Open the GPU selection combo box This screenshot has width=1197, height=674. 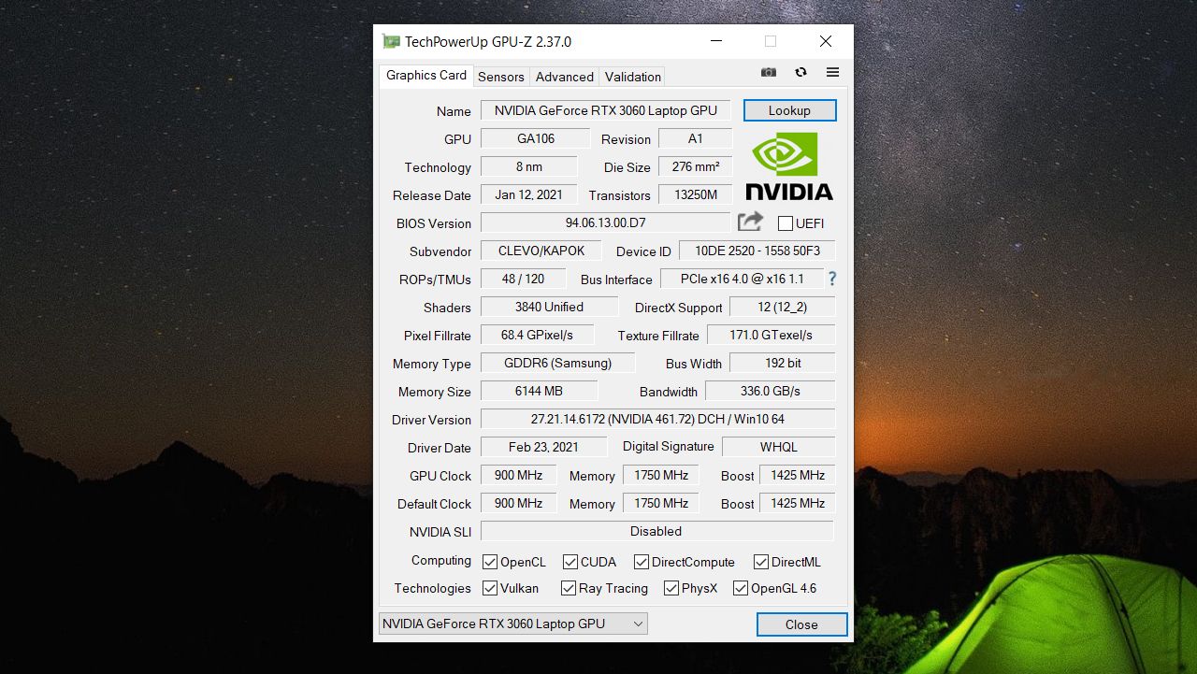[512, 624]
